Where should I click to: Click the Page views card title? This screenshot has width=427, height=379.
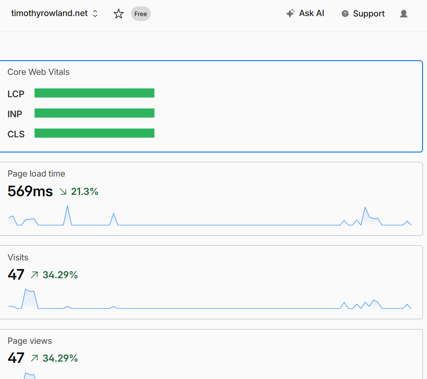pyautogui.click(x=30, y=341)
